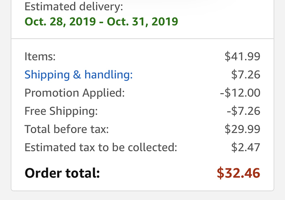
Task: Click the Estimated delivery label
Action: 74,6
